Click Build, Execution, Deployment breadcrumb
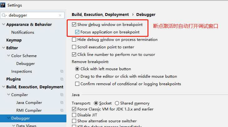The width and height of the screenshot is (228, 127). point(100,14)
